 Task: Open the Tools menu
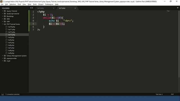click(35, 4)
